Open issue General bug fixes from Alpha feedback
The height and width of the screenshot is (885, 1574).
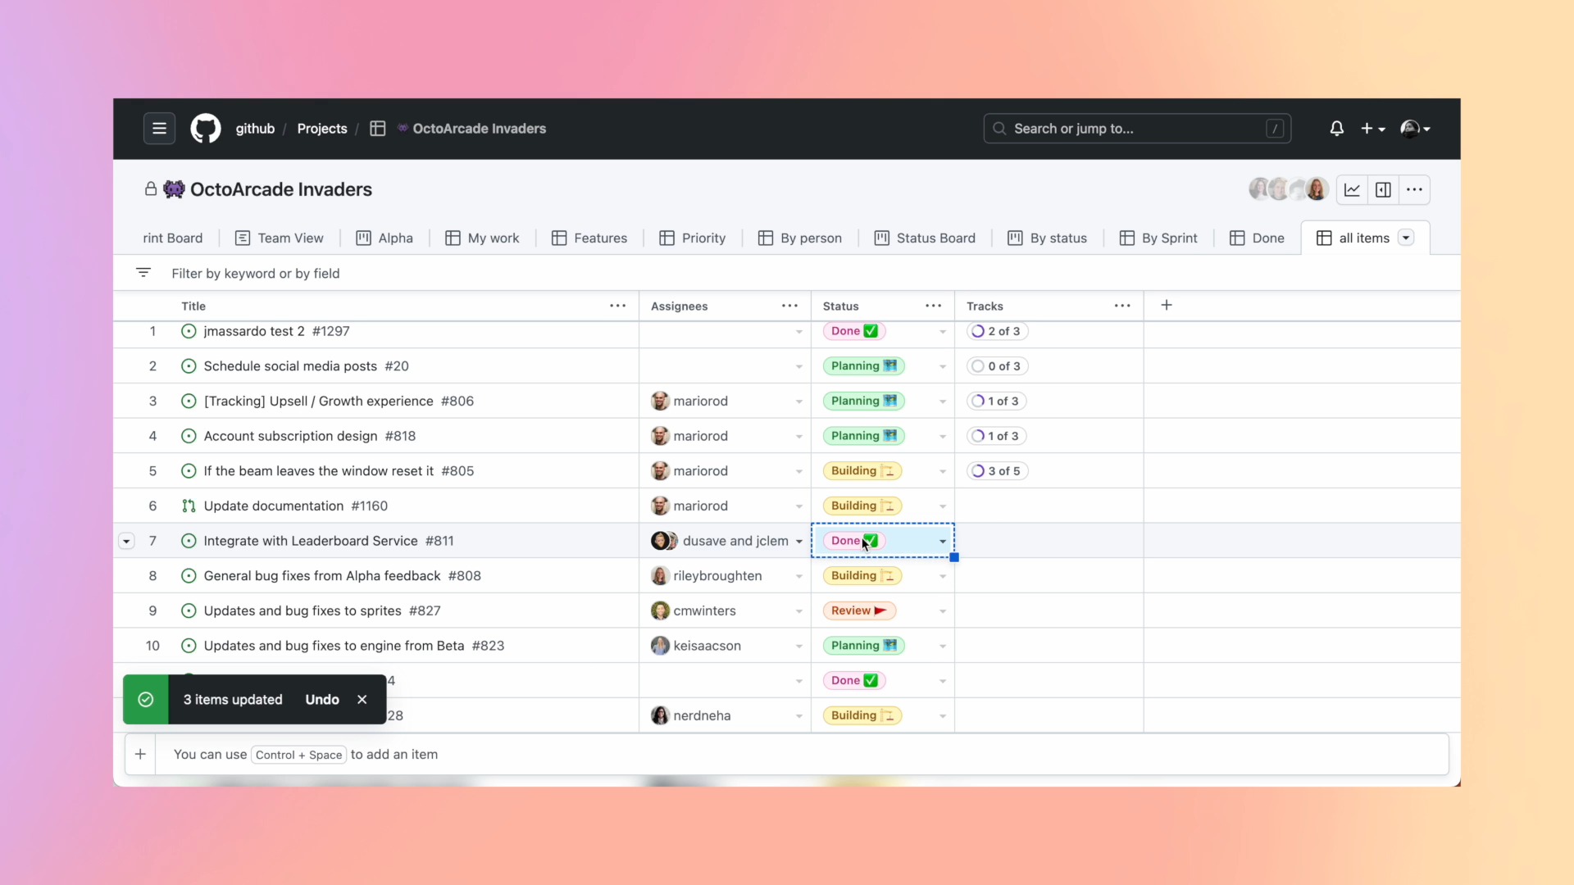pos(343,576)
